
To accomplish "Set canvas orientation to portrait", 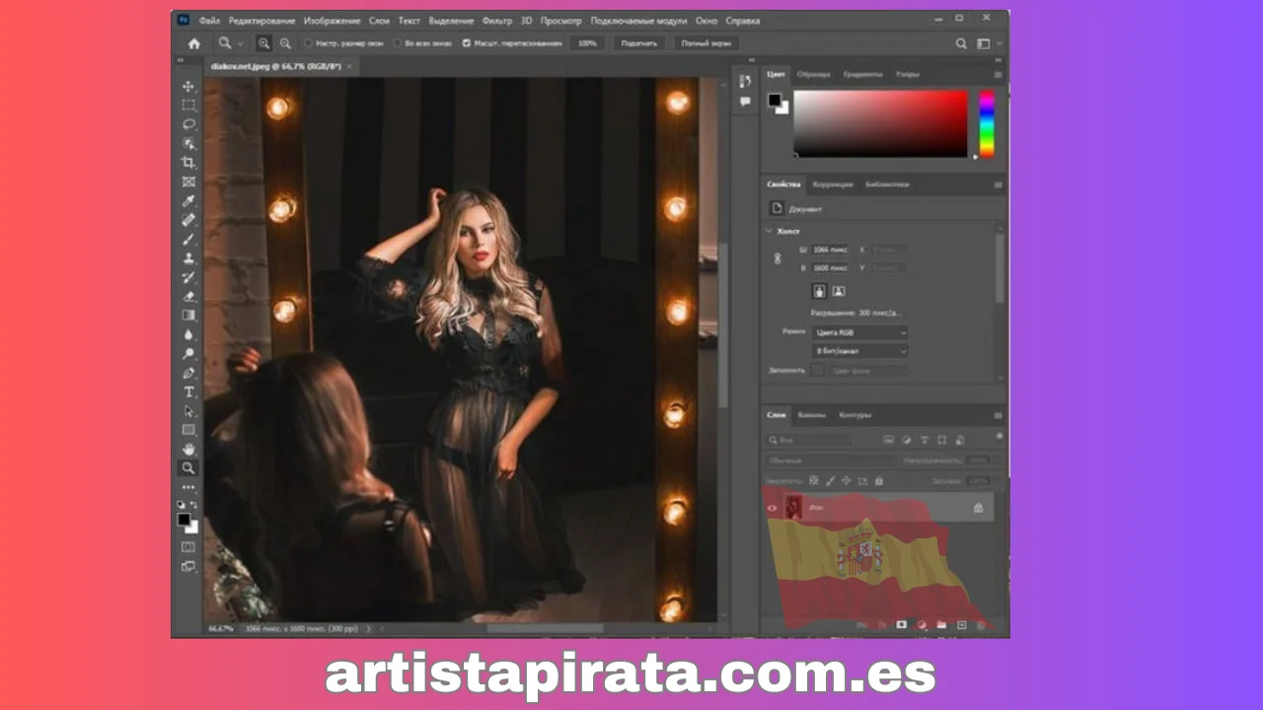I will [x=819, y=291].
